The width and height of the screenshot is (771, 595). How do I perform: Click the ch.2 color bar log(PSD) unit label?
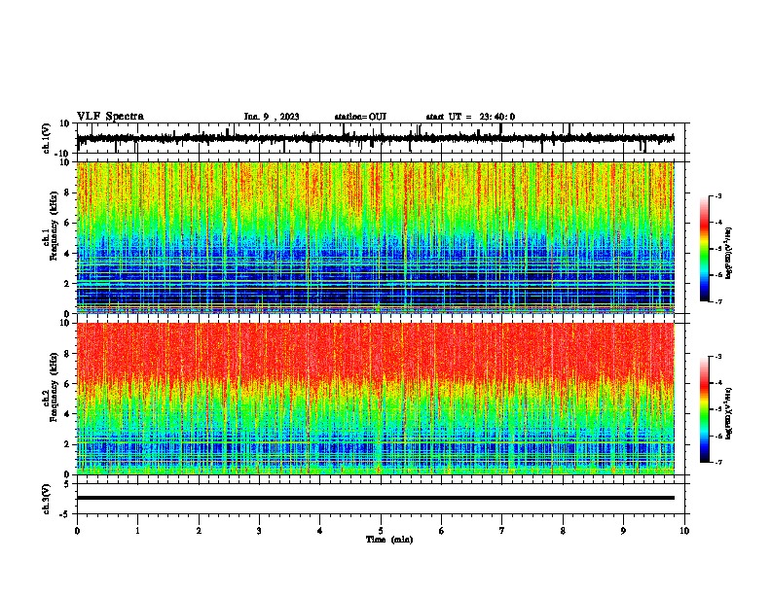point(728,413)
